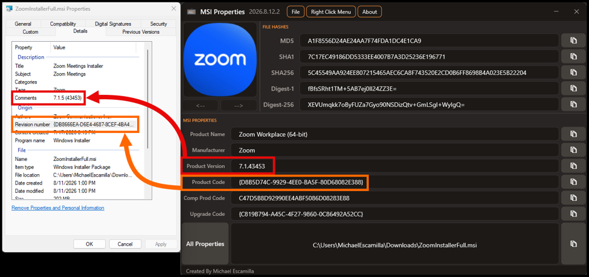Select the File location row
589x277 pixels.
click(77, 175)
